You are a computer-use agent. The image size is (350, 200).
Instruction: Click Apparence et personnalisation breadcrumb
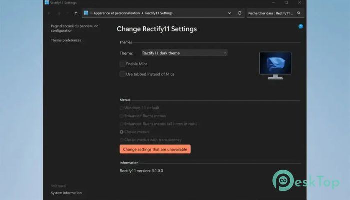pyautogui.click(x=116, y=13)
